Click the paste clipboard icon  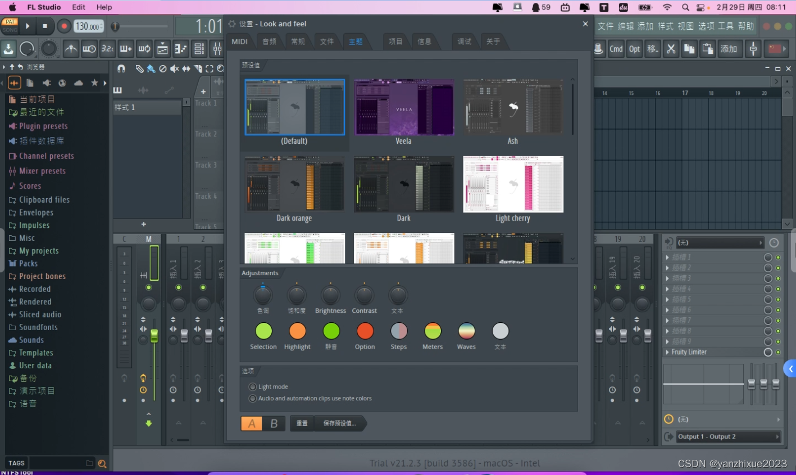708,49
